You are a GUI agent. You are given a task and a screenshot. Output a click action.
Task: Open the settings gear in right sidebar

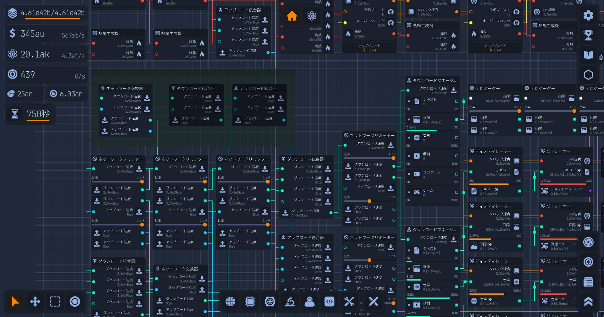click(x=588, y=15)
